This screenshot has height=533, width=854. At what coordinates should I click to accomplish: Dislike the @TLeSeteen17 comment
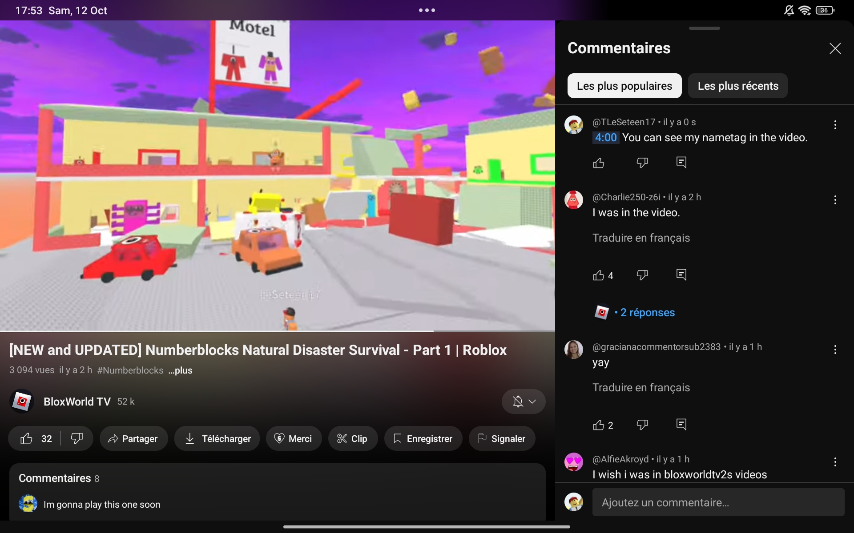click(642, 163)
